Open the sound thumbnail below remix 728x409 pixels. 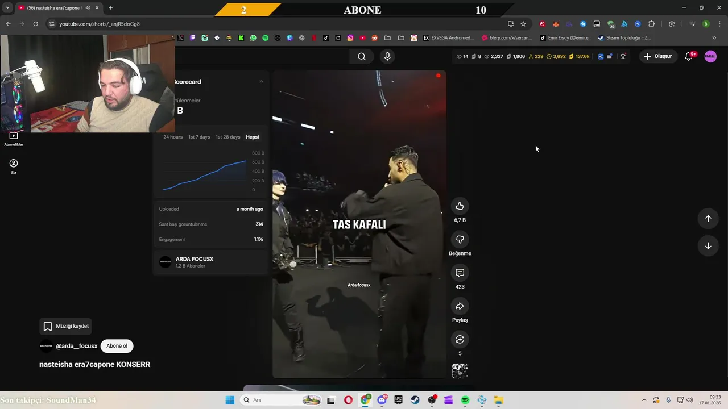point(460,371)
